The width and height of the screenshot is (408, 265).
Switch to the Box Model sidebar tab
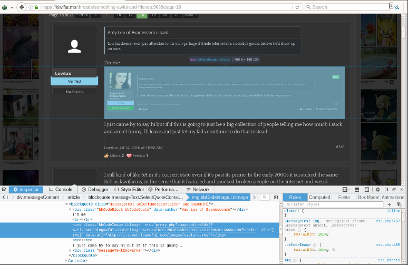coord(368,197)
